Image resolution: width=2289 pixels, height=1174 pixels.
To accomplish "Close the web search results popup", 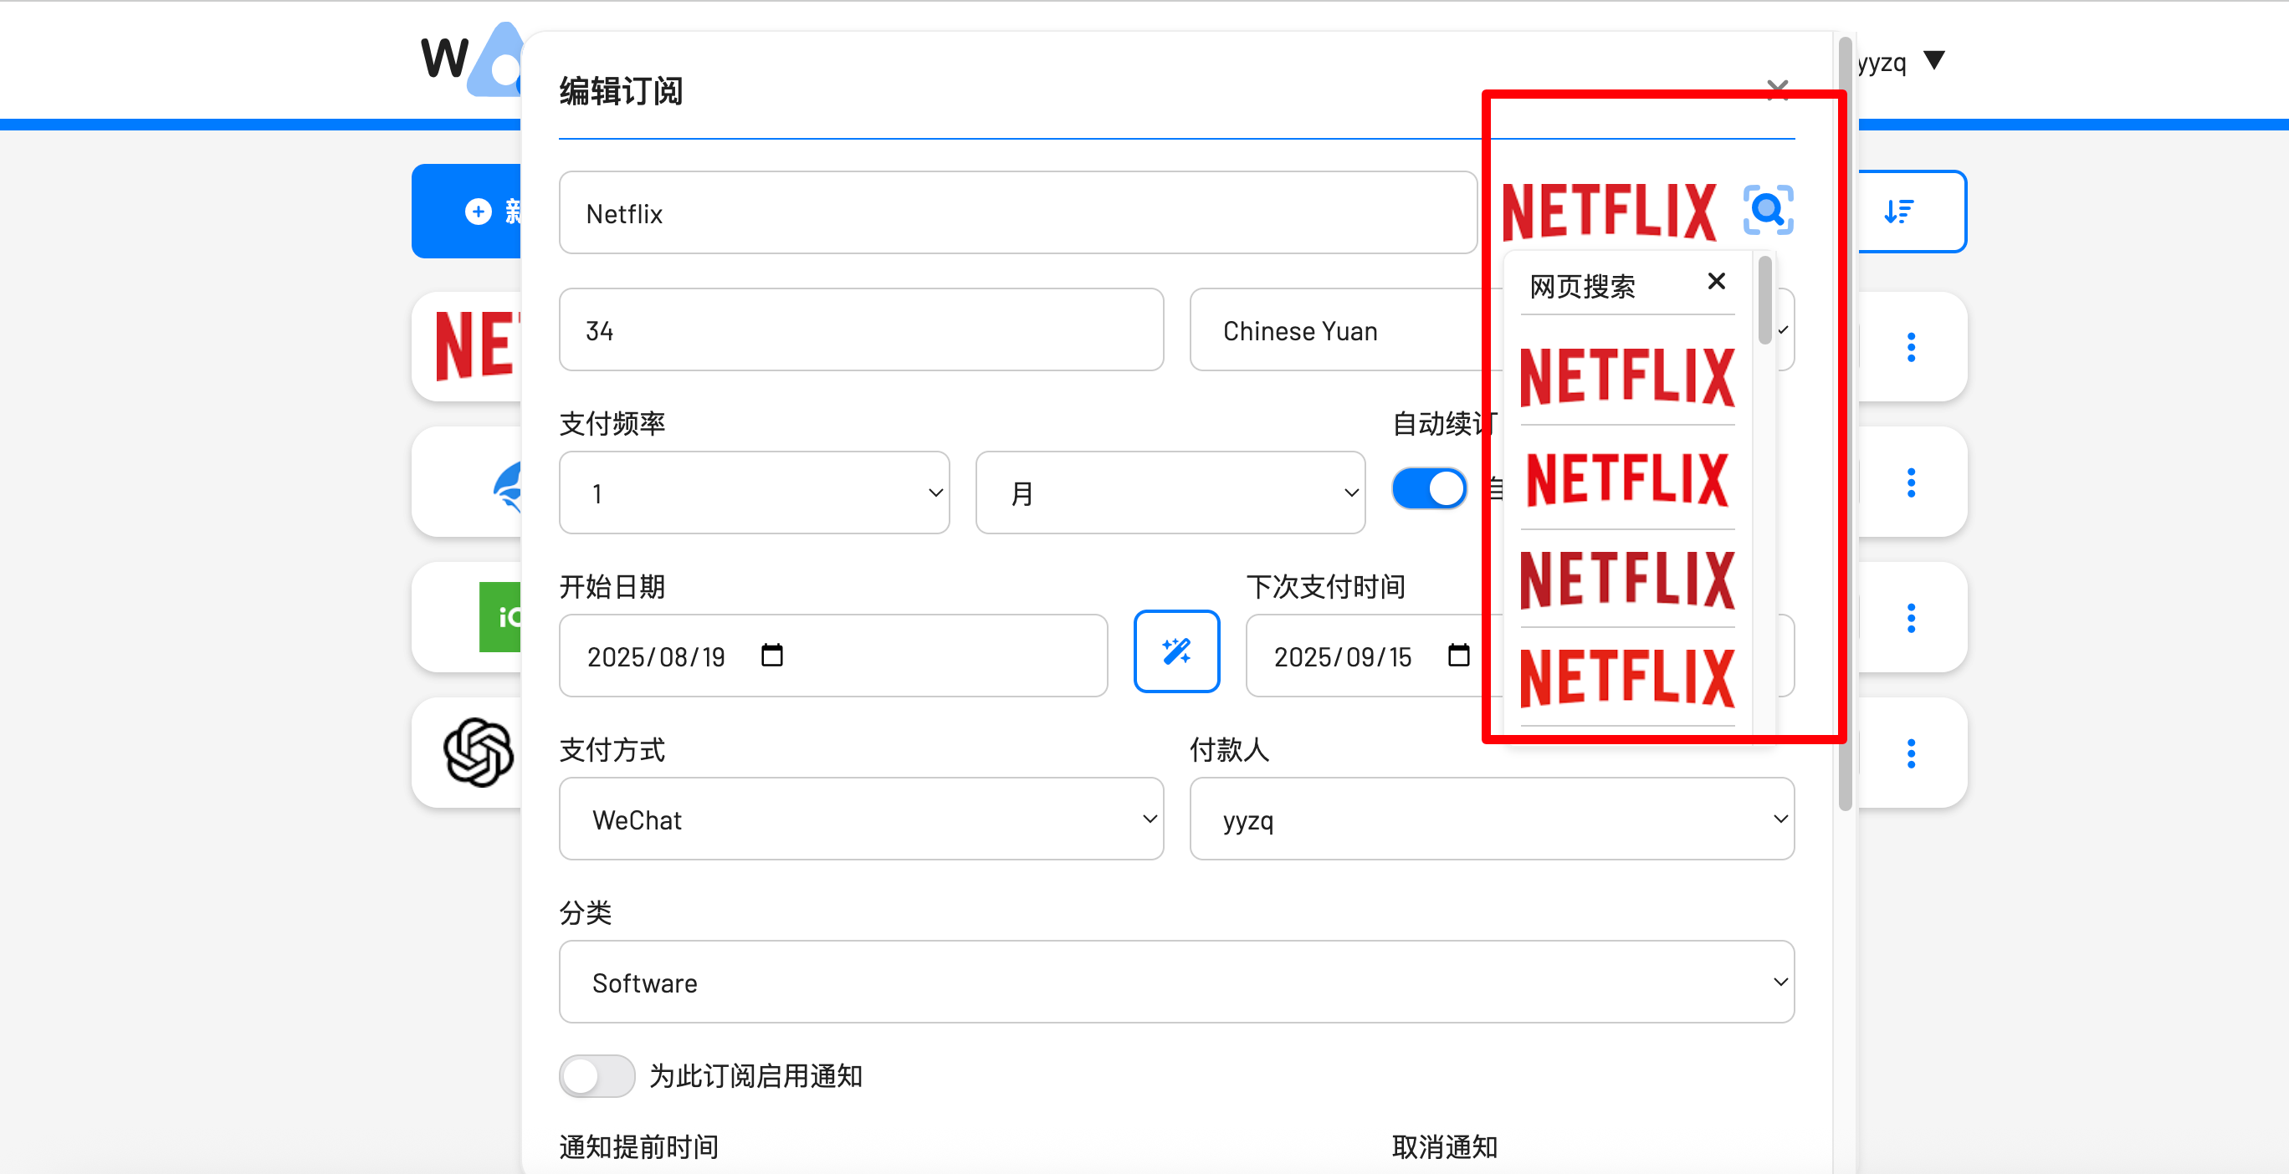I will tap(1716, 283).
